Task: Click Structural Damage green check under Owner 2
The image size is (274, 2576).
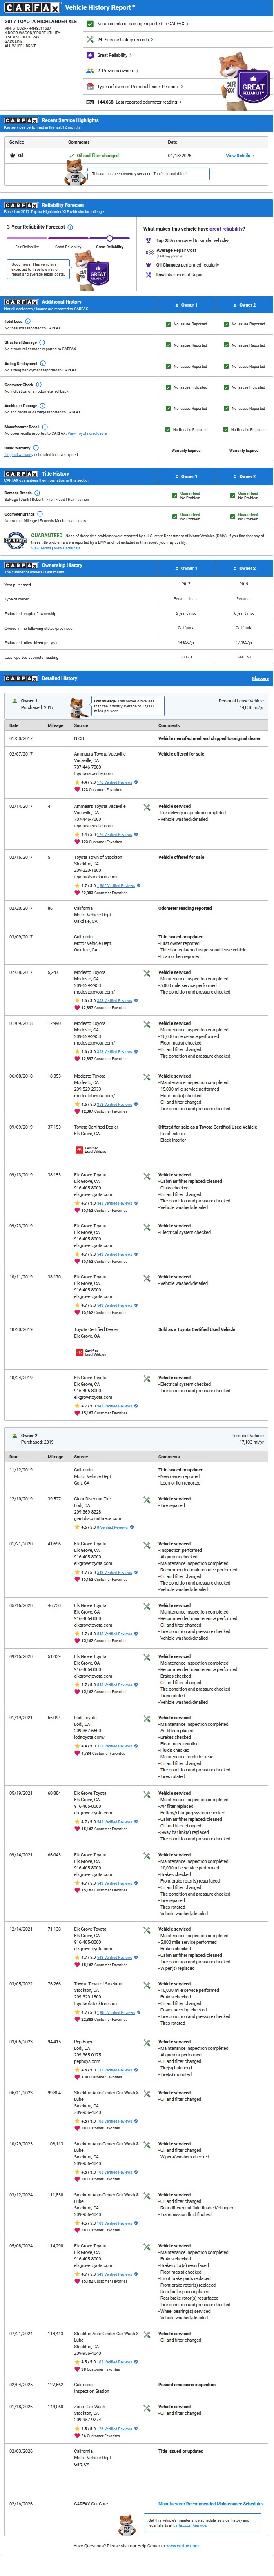Action: [x=226, y=345]
